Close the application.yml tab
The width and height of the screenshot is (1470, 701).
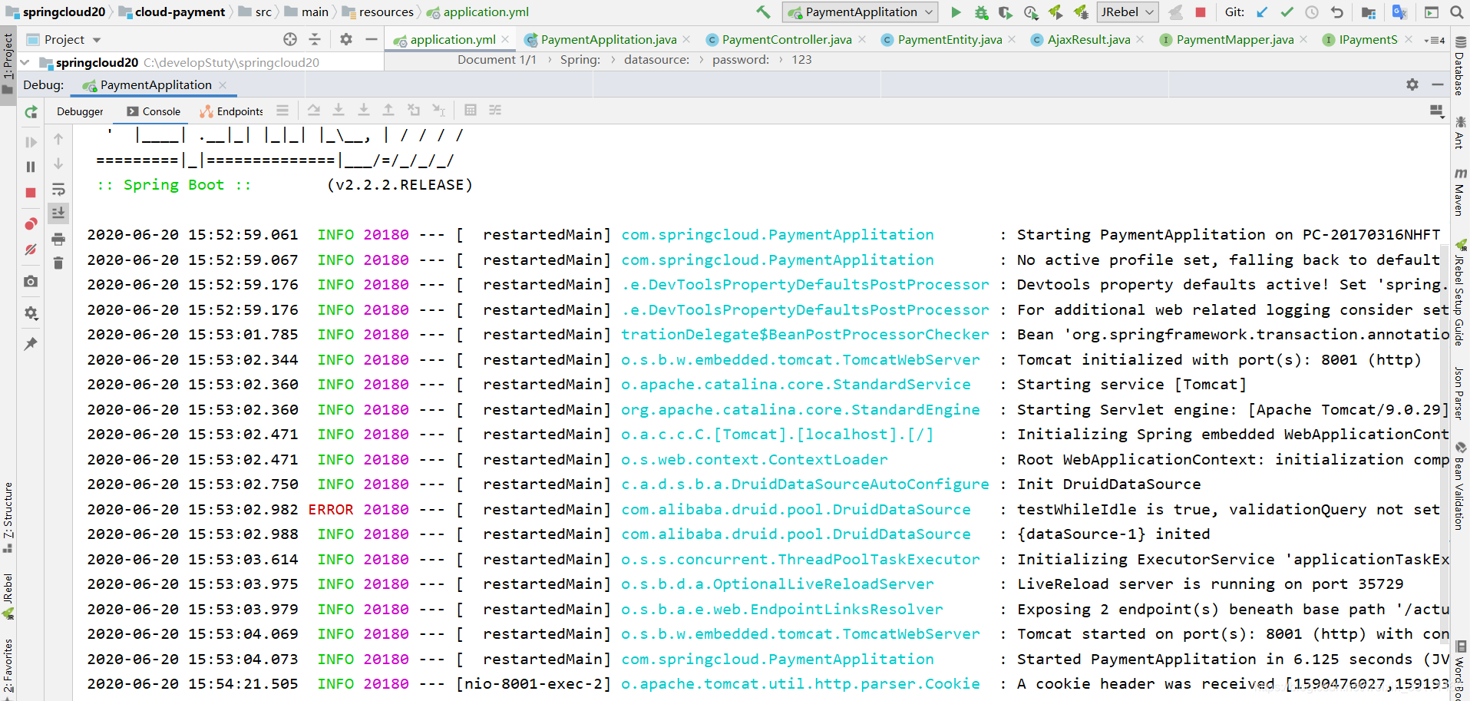click(x=505, y=39)
